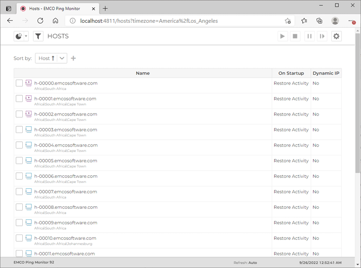Expand the Sort by field dropdown arrow

[x=62, y=58]
